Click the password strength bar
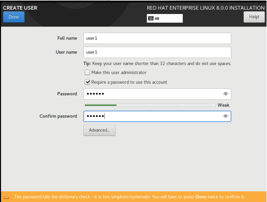Viewport: 267px width, 202px height. point(150,105)
